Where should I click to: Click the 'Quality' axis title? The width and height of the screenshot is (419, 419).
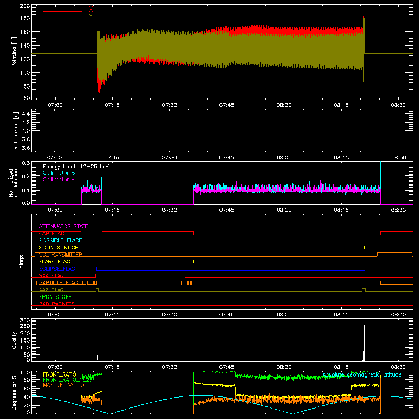click(14, 340)
